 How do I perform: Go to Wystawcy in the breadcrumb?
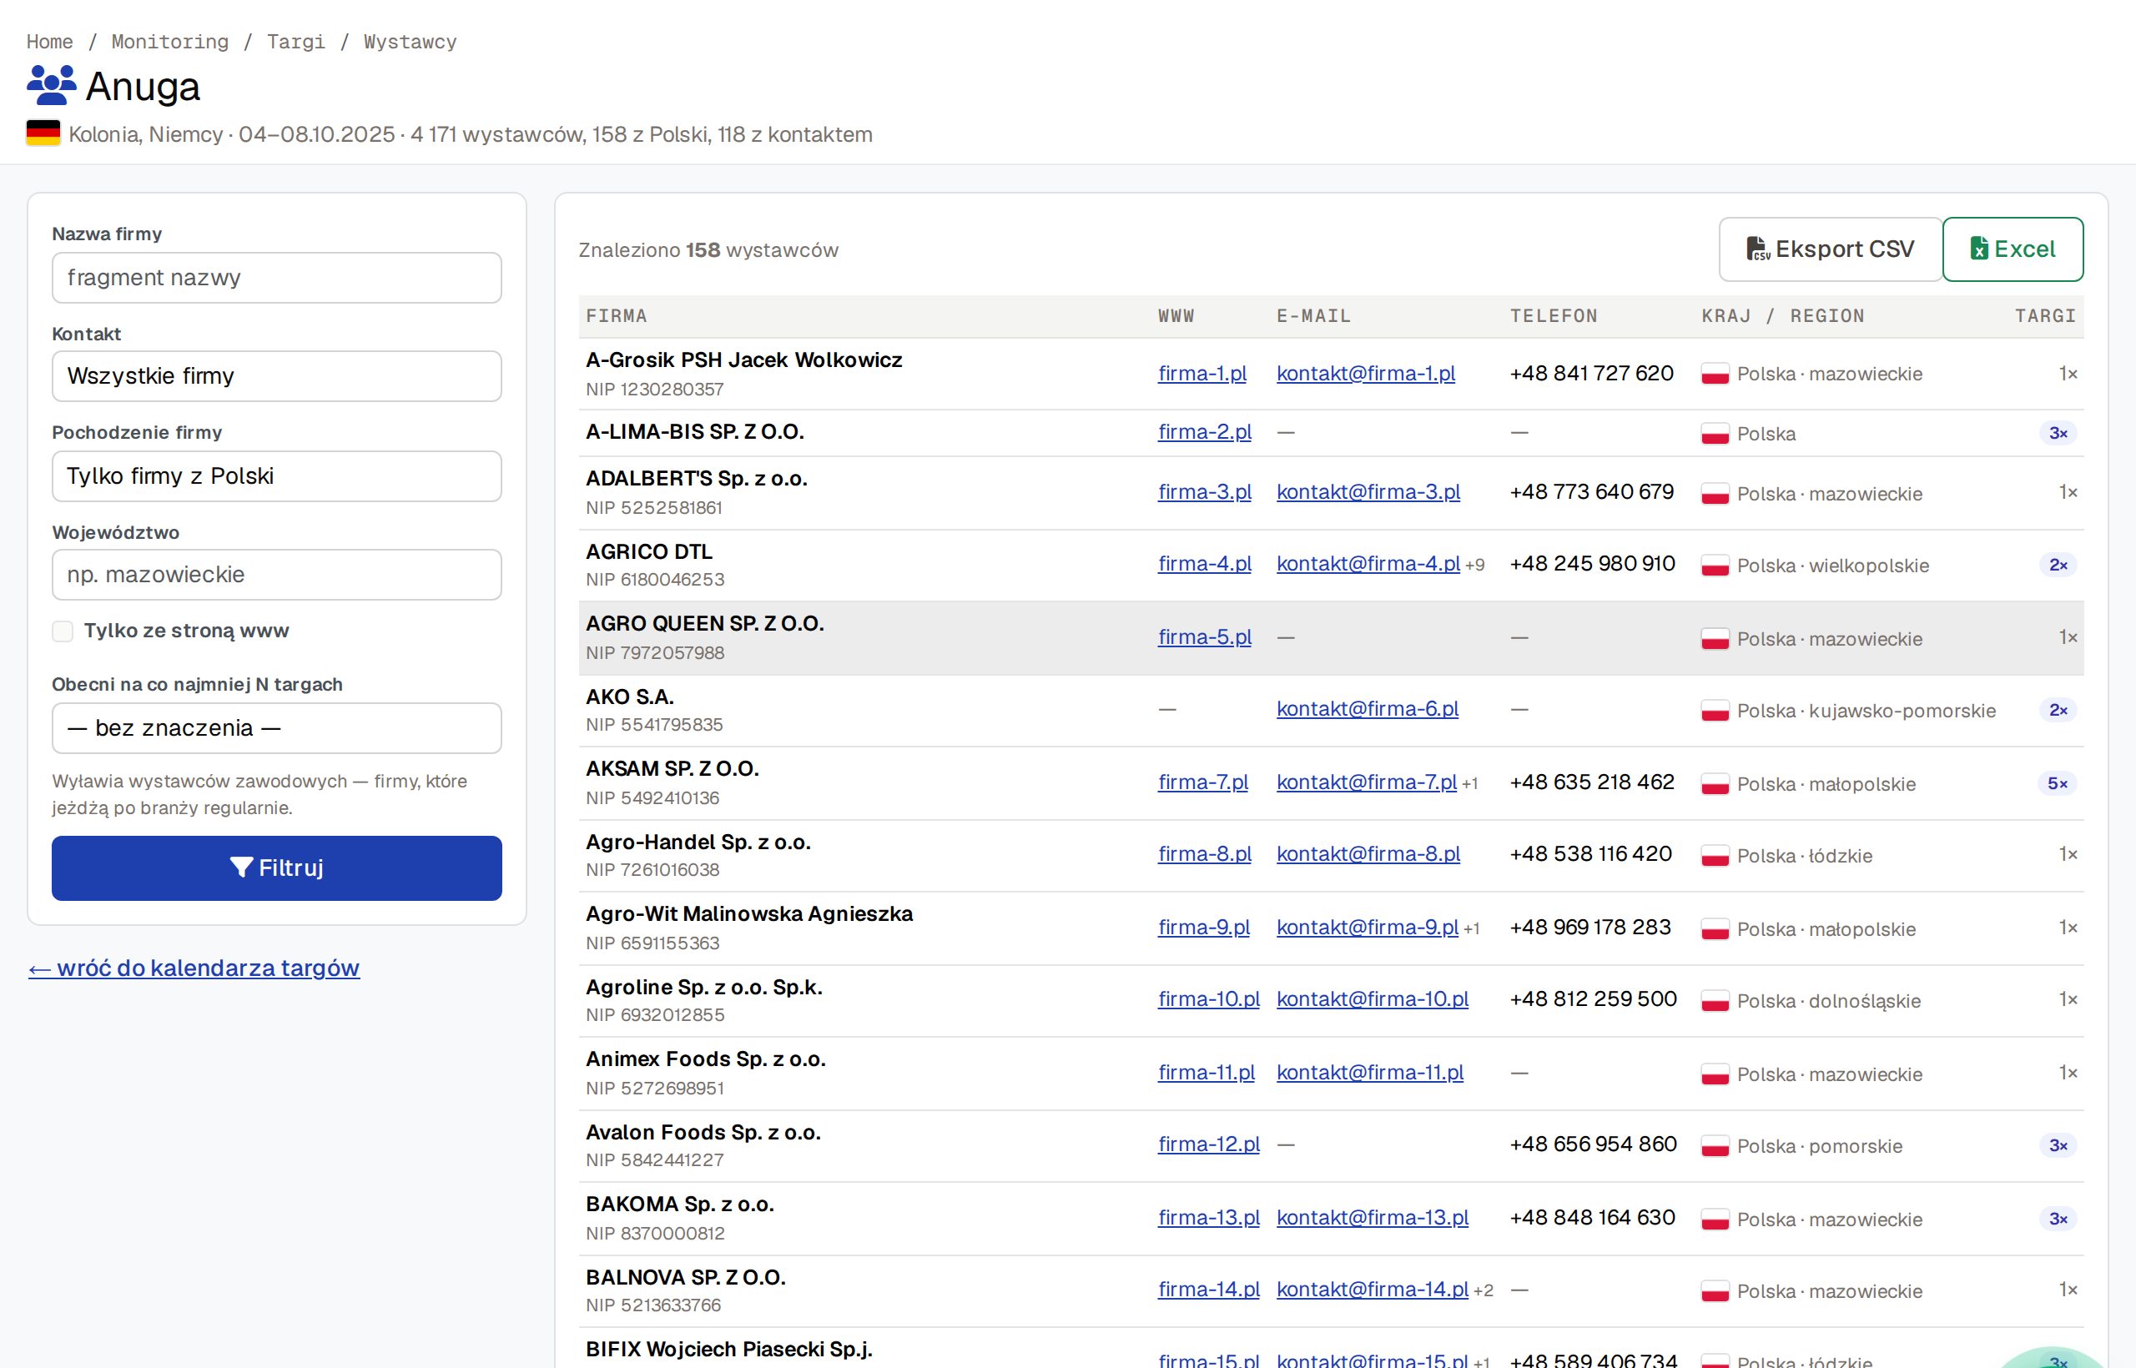tap(410, 42)
